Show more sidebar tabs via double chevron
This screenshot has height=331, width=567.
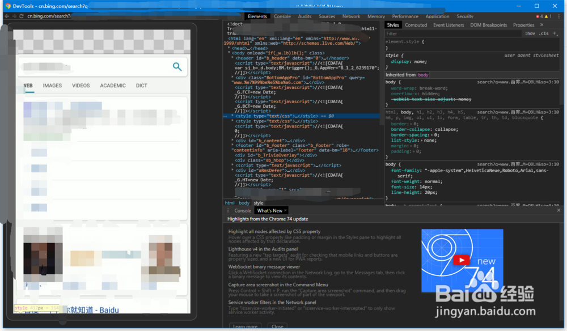tap(541, 25)
